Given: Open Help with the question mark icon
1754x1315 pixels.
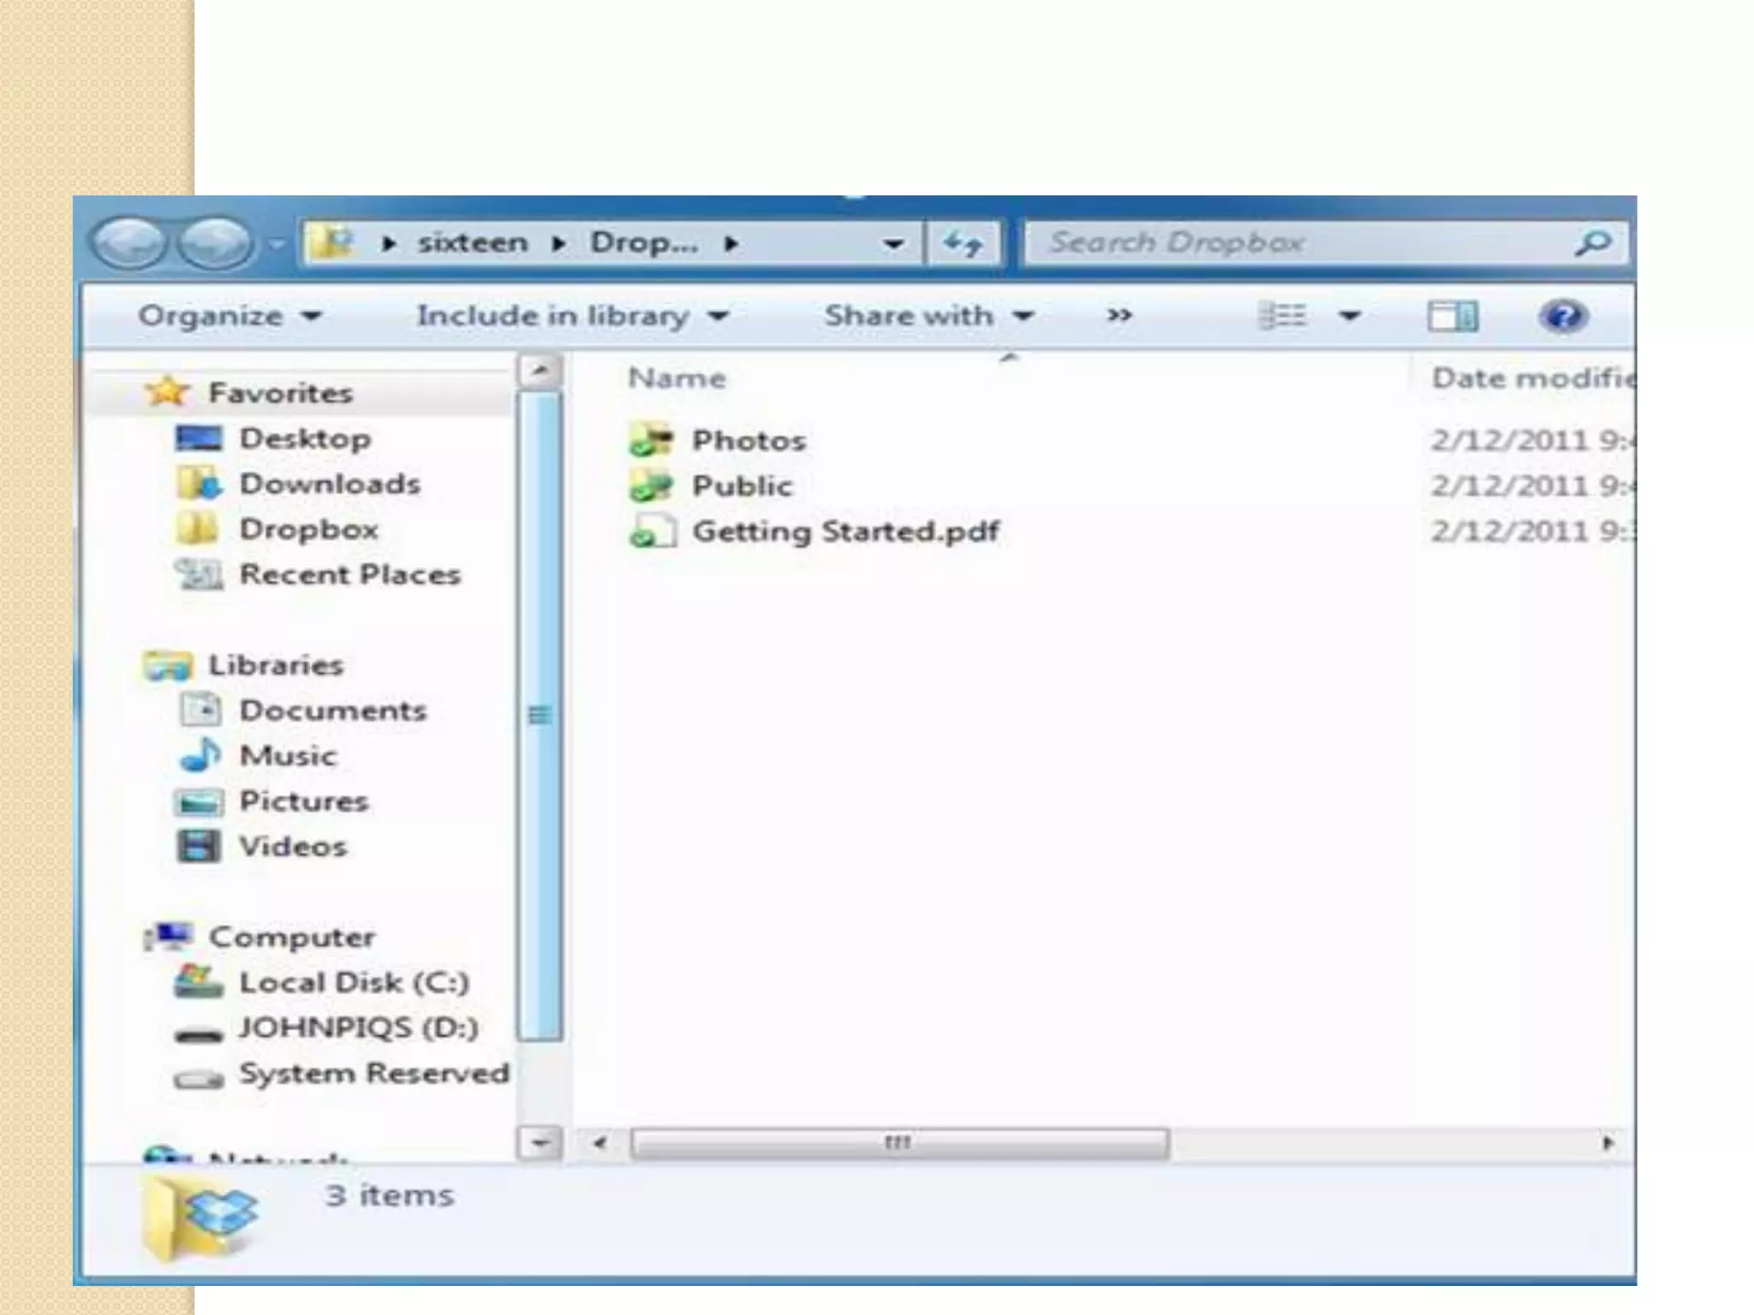Looking at the screenshot, I should [x=1563, y=316].
